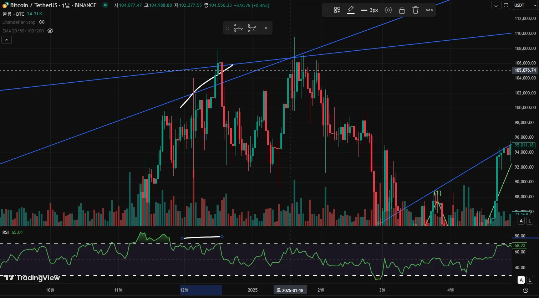
Task: Open the three-dots more options menu
Action: 429,10
